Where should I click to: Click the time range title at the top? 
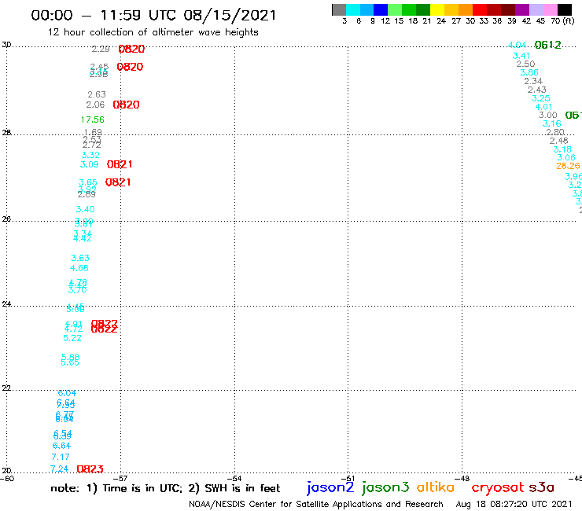click(153, 15)
